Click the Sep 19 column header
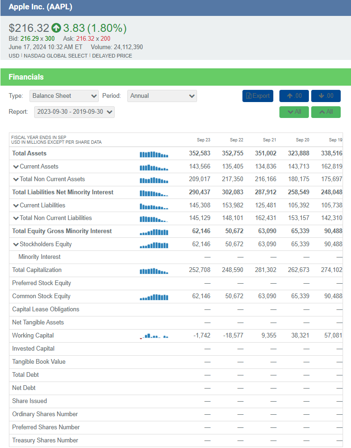The image size is (351, 448). pyautogui.click(x=336, y=140)
